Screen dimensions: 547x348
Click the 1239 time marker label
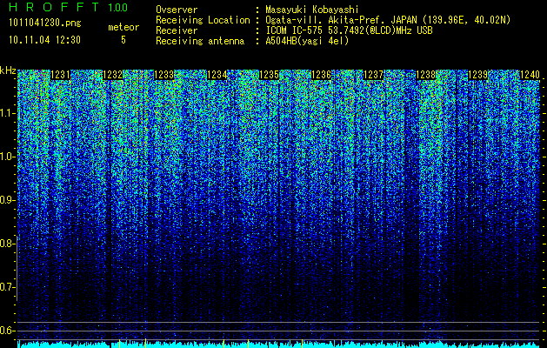click(x=478, y=75)
